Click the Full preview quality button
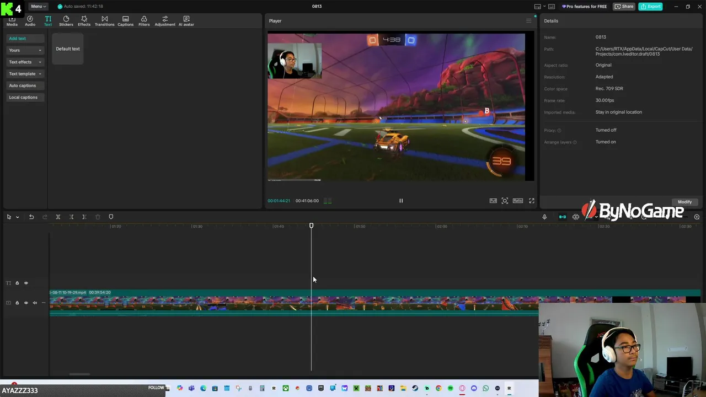 tap(493, 201)
